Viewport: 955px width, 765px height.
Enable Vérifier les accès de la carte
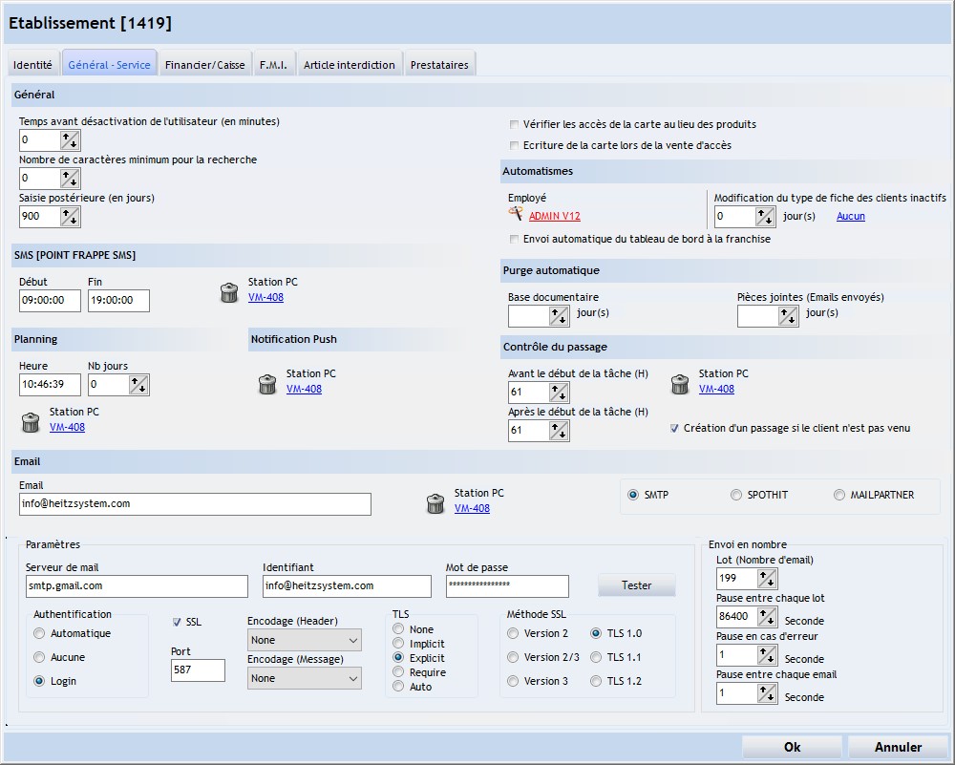515,124
